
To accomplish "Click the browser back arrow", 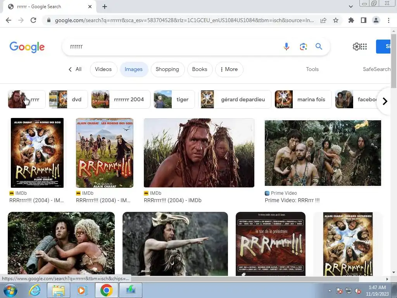I will click(9, 20).
